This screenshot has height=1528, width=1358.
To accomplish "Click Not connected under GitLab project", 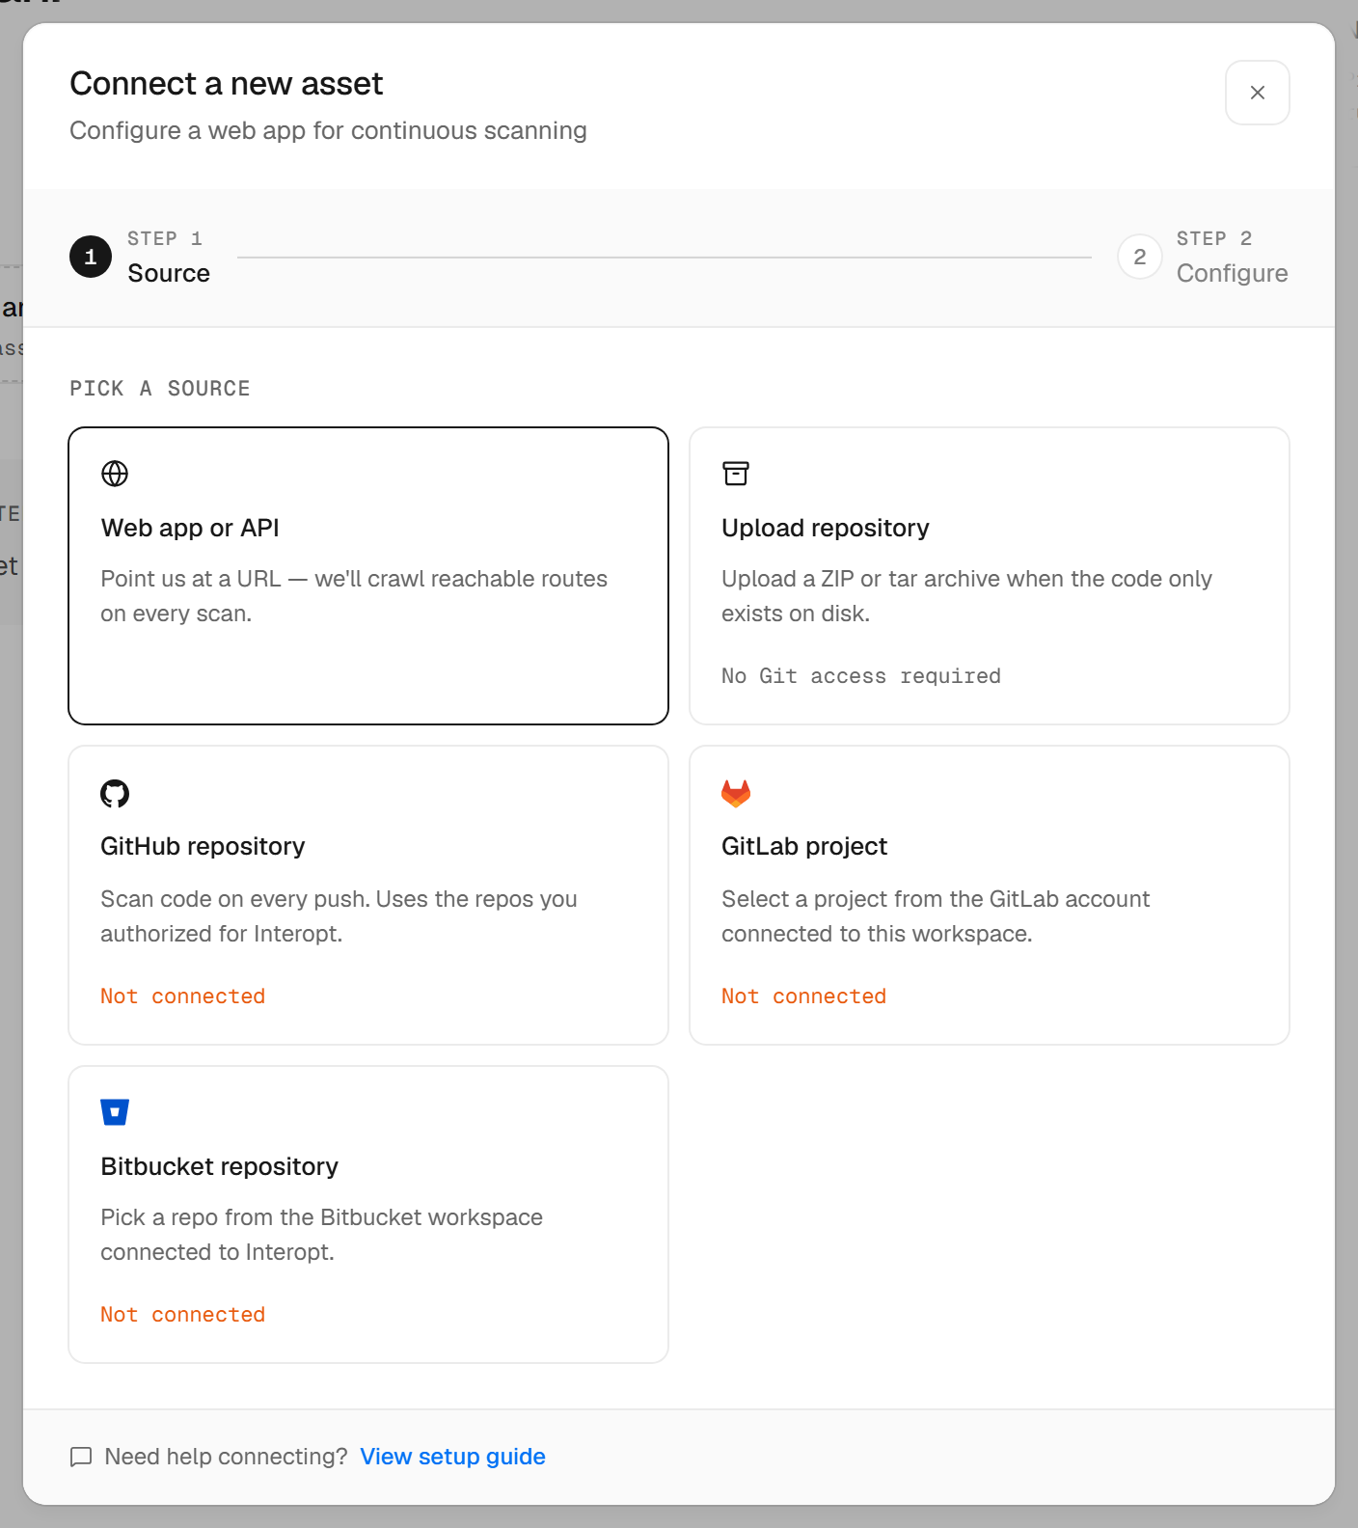I will pos(803,996).
